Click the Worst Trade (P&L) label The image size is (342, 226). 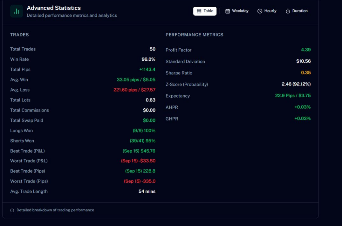pos(29,161)
